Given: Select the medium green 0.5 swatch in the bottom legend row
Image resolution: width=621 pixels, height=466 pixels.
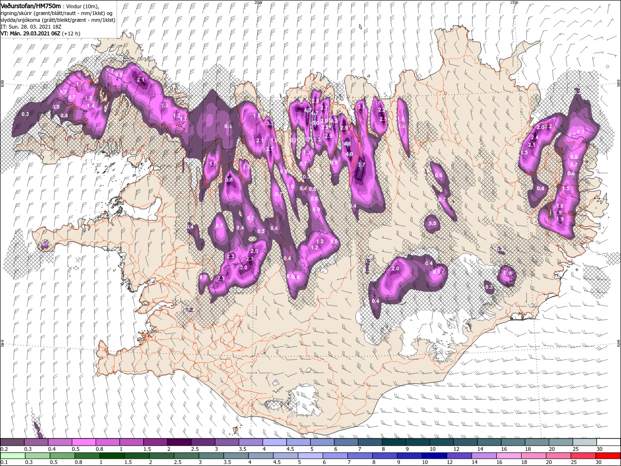Looking at the screenshot, I should [x=62, y=456].
